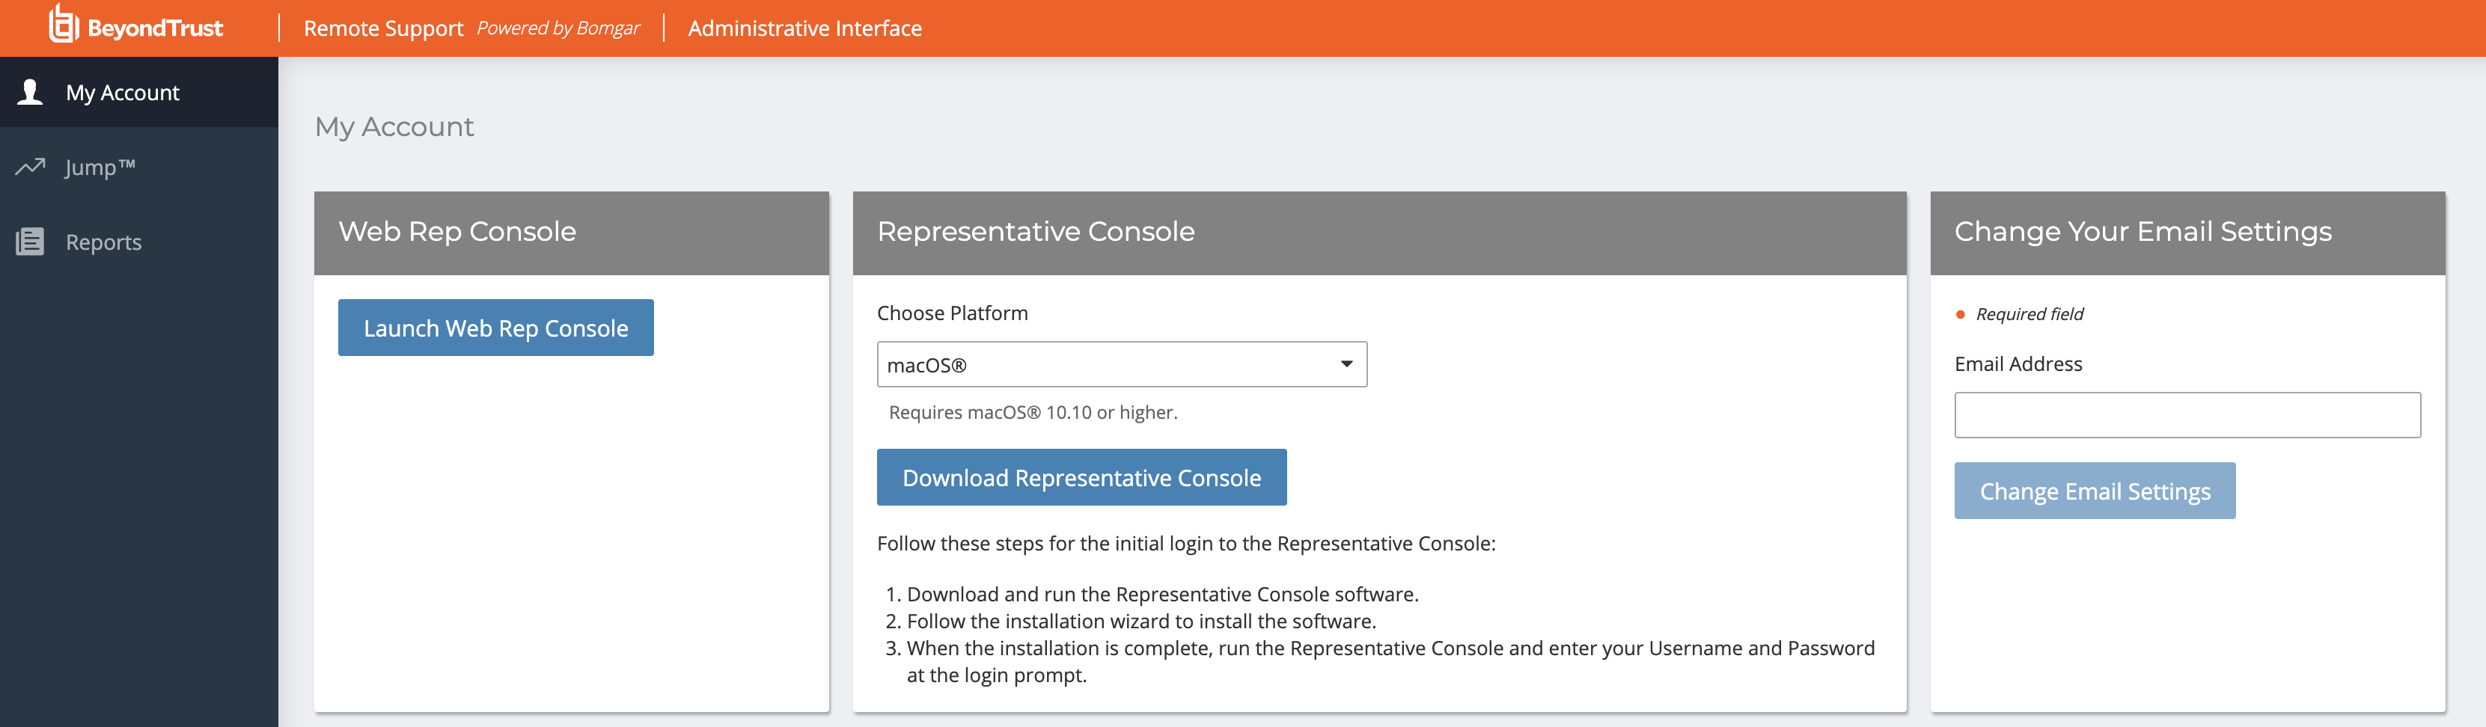Image resolution: width=2486 pixels, height=727 pixels.
Task: Click the Administrative Interface header text
Action: click(805, 29)
